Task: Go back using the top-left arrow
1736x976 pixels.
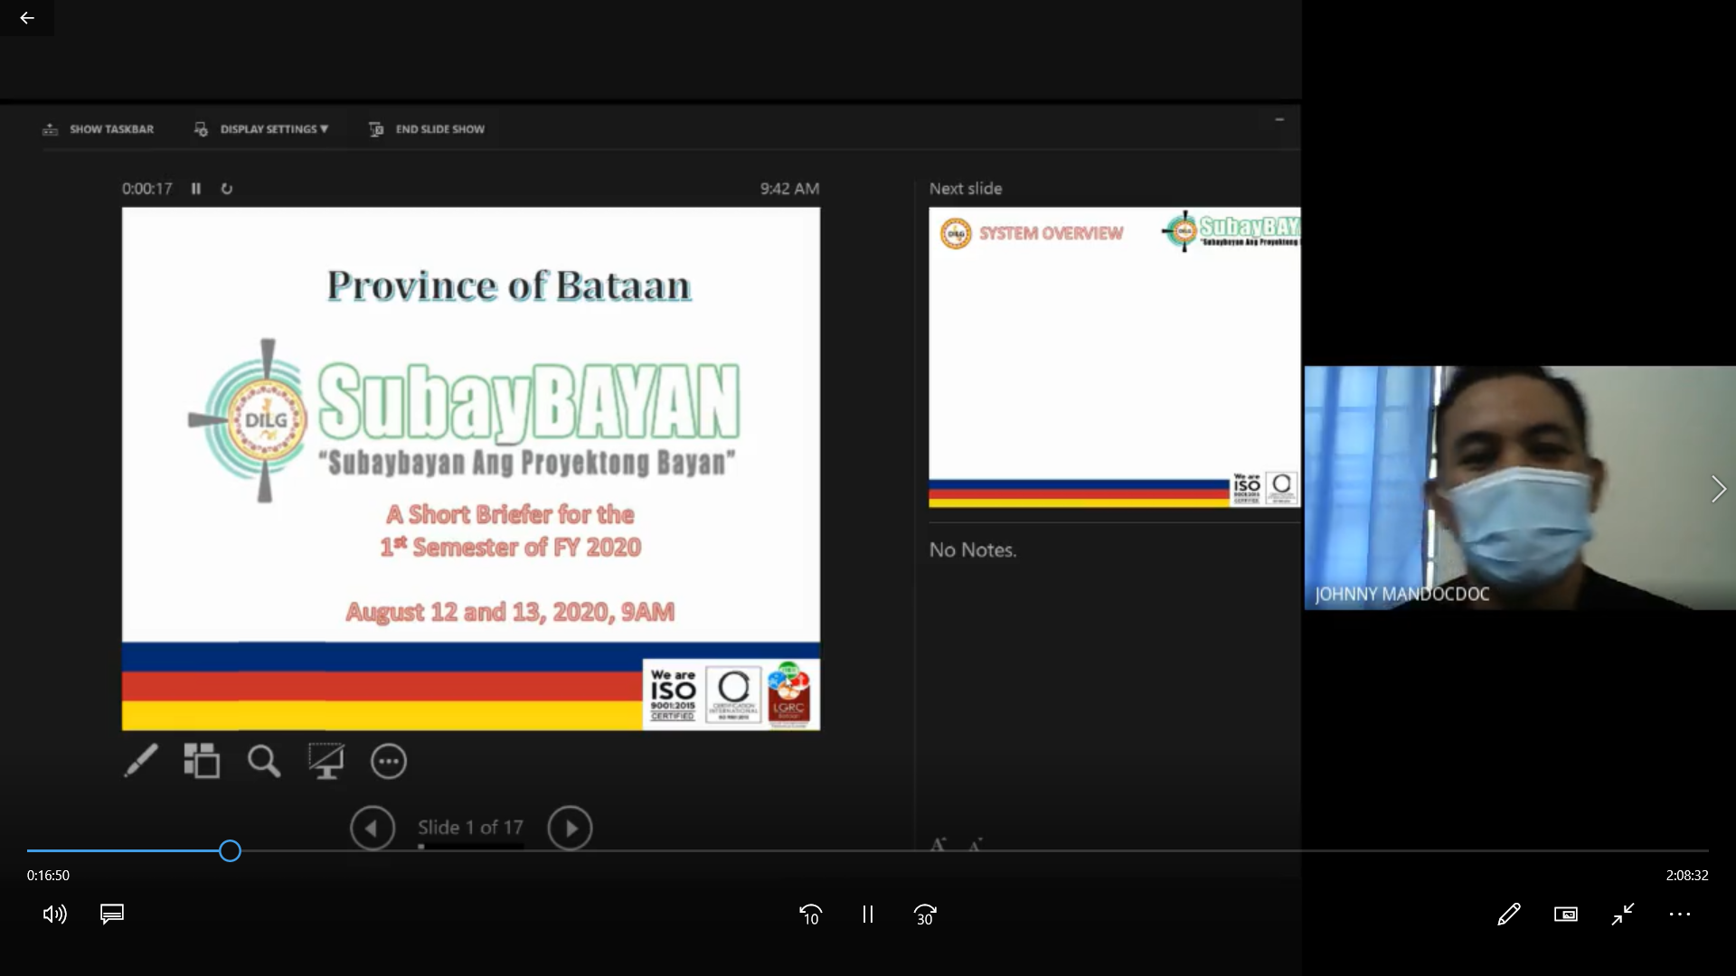Action: click(27, 18)
